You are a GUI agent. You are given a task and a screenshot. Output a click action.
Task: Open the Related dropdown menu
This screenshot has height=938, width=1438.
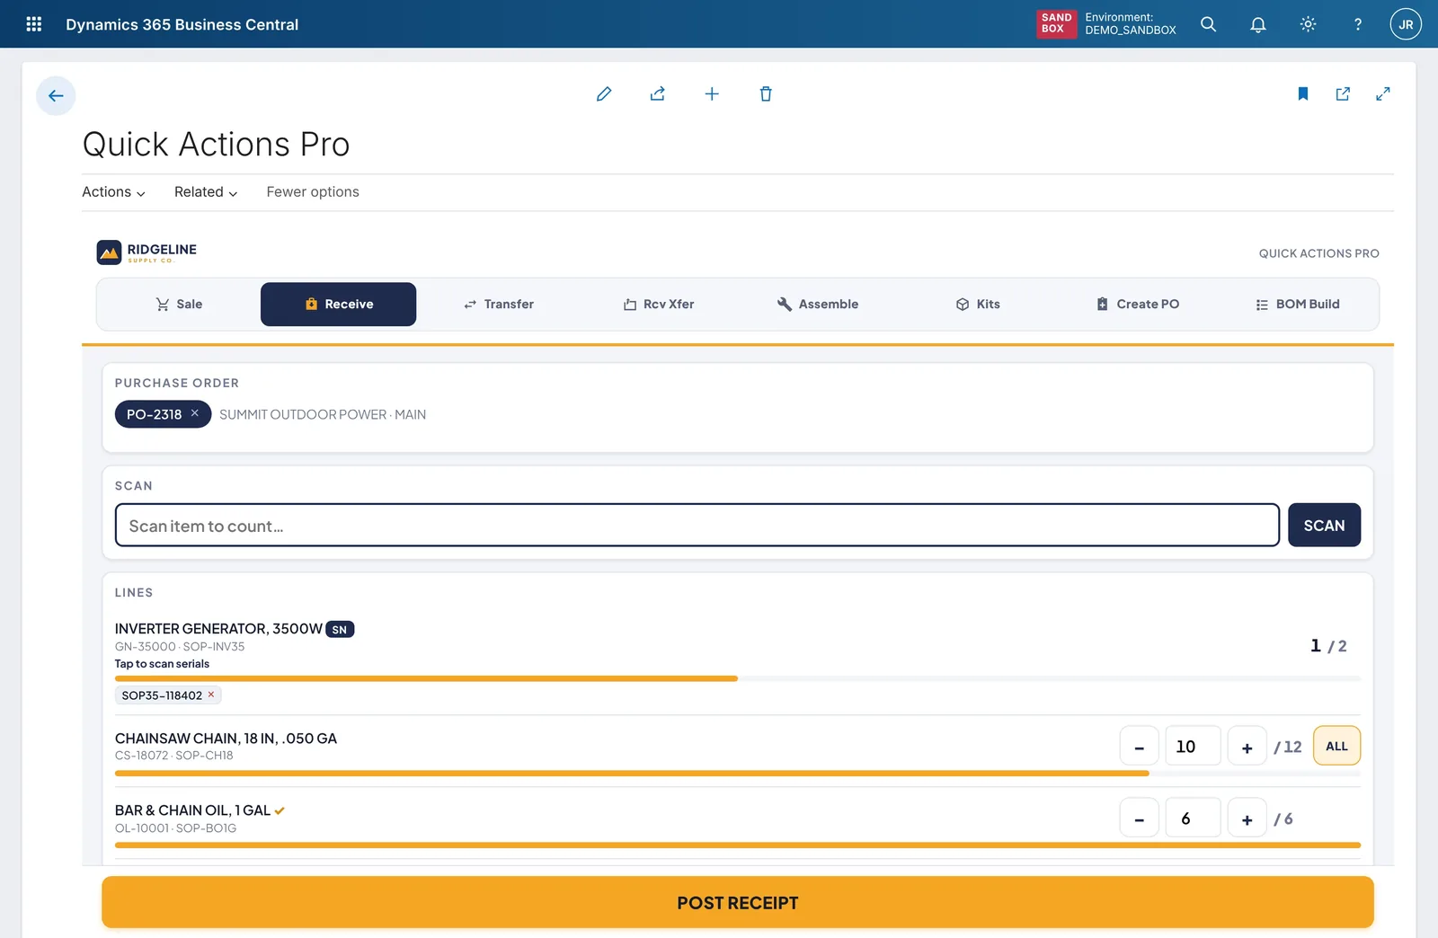coord(206,192)
